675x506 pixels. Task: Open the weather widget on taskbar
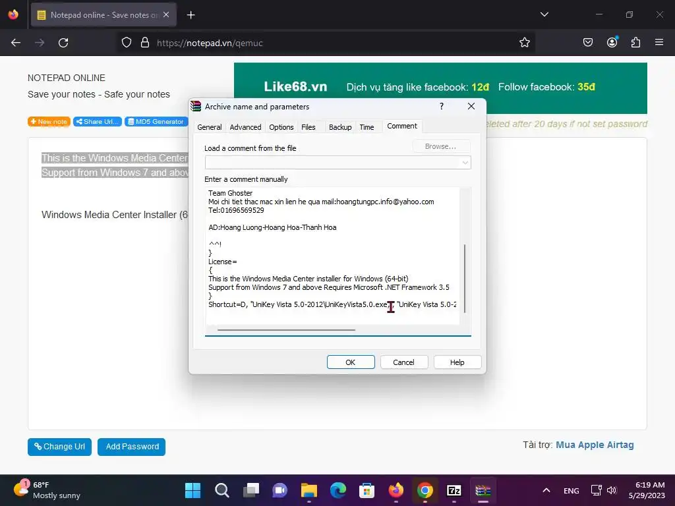click(47, 490)
